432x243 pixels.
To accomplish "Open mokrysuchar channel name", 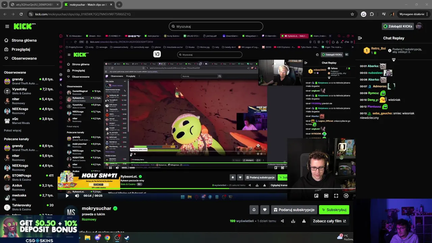I will [x=97, y=209].
